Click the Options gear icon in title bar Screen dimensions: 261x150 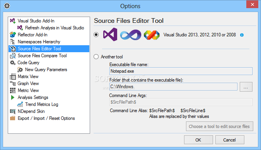[x=7, y=6]
